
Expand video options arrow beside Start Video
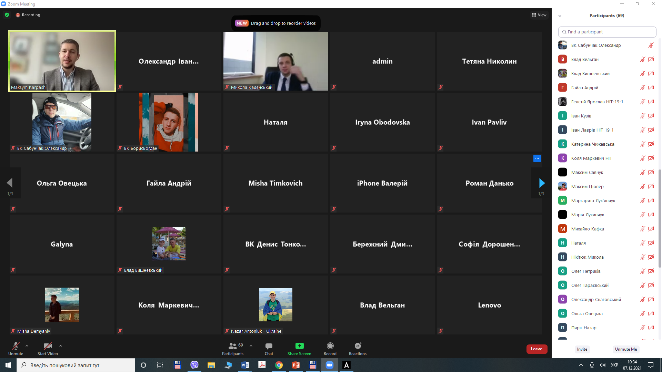point(61,346)
